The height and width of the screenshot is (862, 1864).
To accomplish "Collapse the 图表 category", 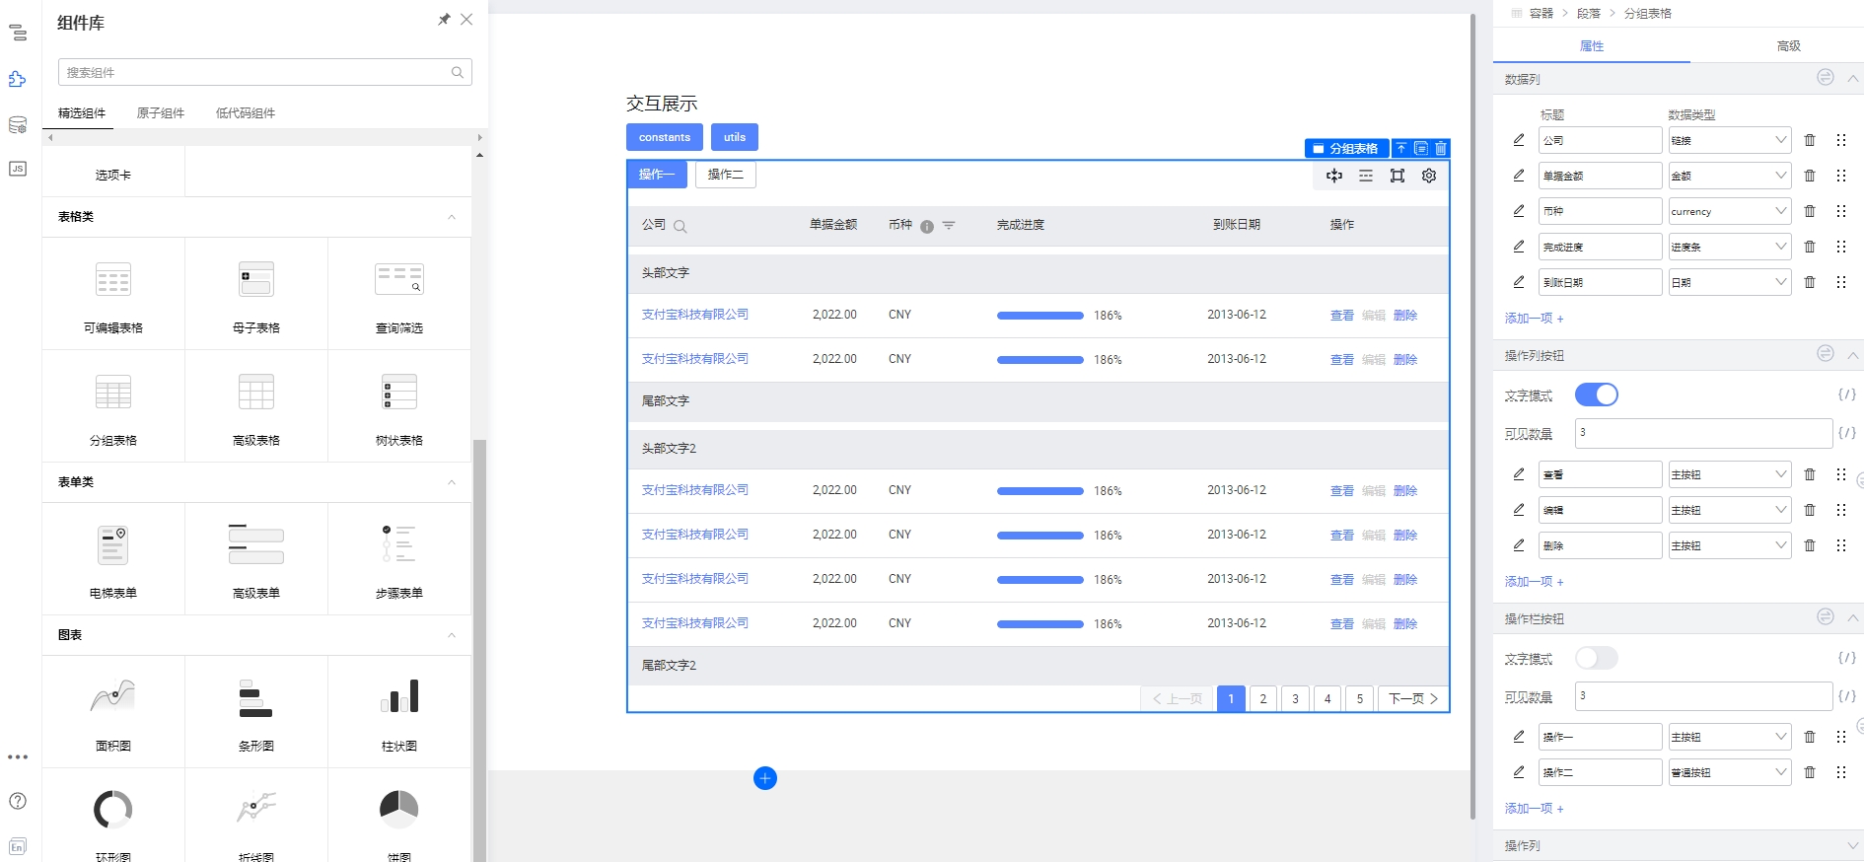I will click(452, 635).
